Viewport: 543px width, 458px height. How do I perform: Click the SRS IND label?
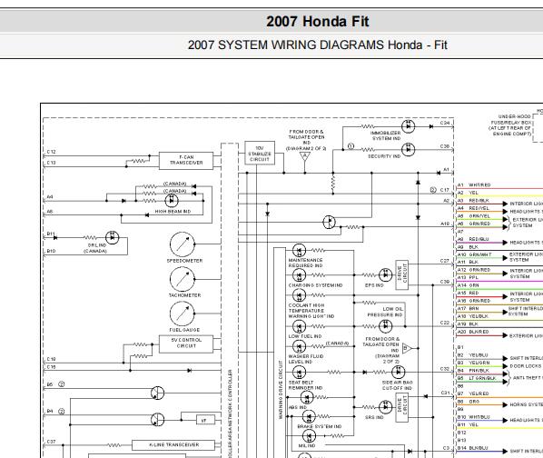pos(374,417)
